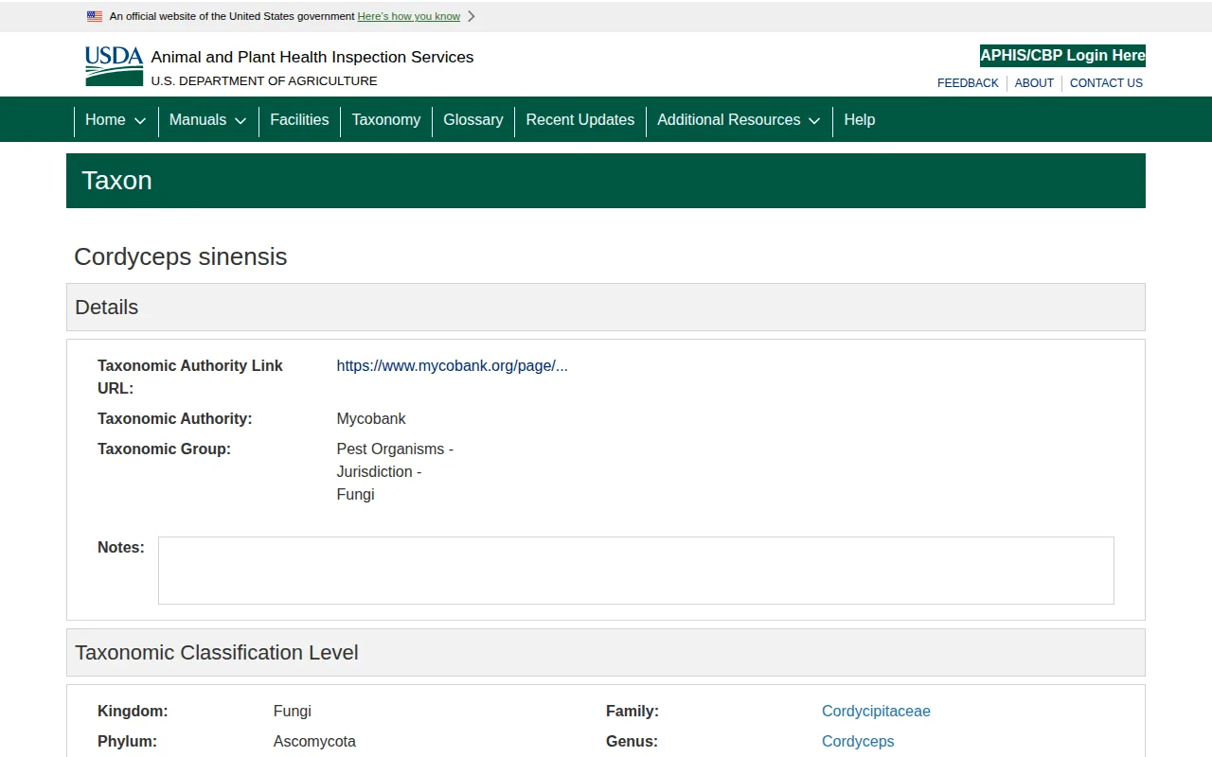Open the About link

point(1034,83)
